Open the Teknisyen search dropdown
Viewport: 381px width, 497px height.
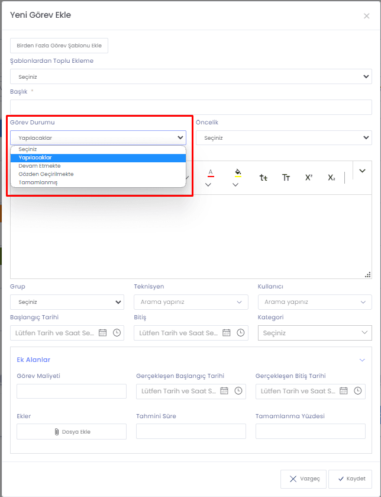[191, 302]
